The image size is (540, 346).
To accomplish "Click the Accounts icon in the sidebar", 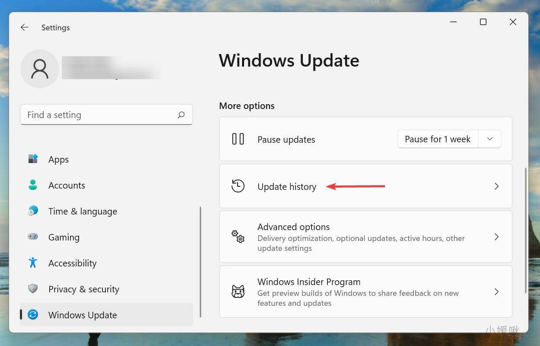I will point(33,185).
